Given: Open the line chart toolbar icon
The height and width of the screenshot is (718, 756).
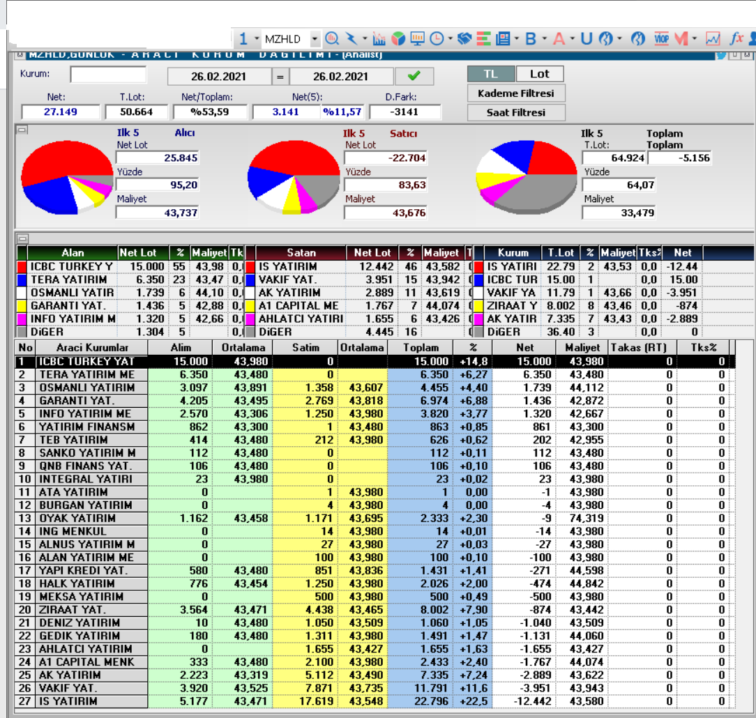Looking at the screenshot, I should 713,38.
